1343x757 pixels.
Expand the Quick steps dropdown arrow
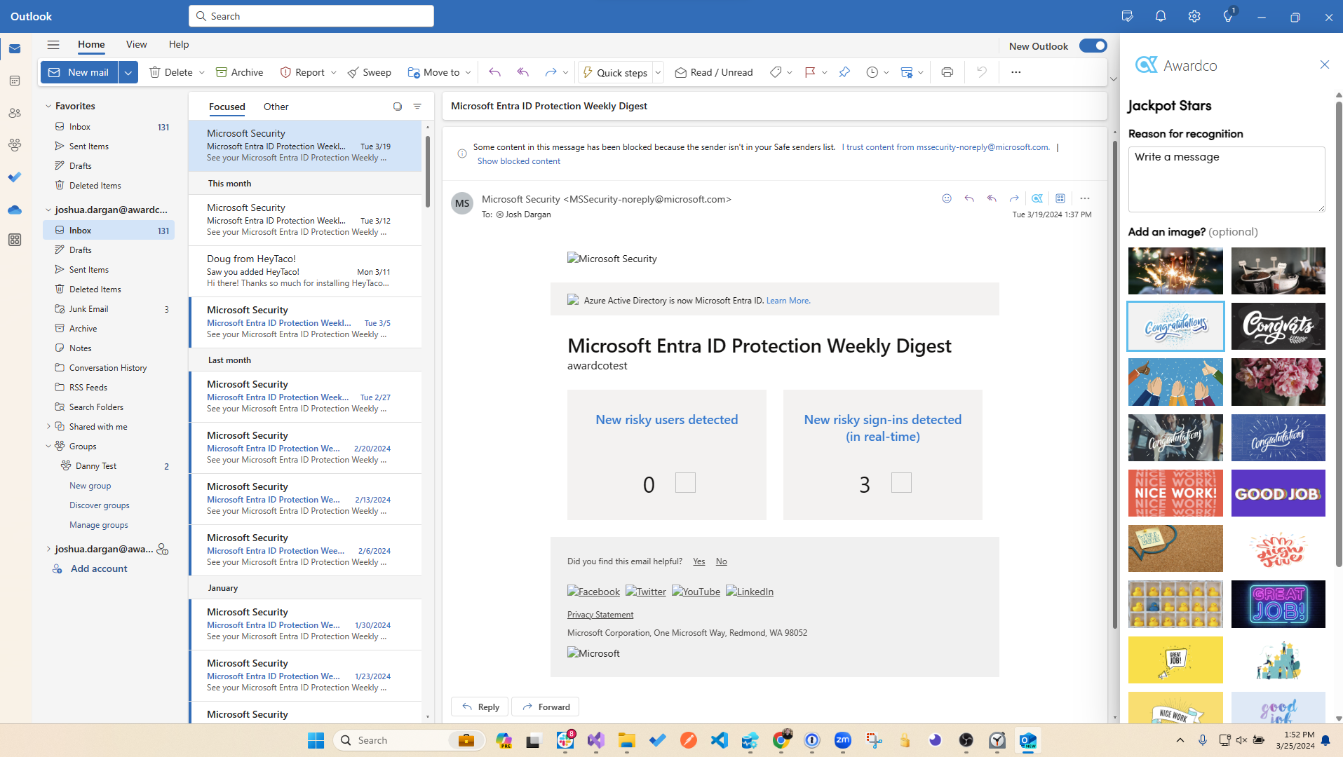[x=658, y=72]
